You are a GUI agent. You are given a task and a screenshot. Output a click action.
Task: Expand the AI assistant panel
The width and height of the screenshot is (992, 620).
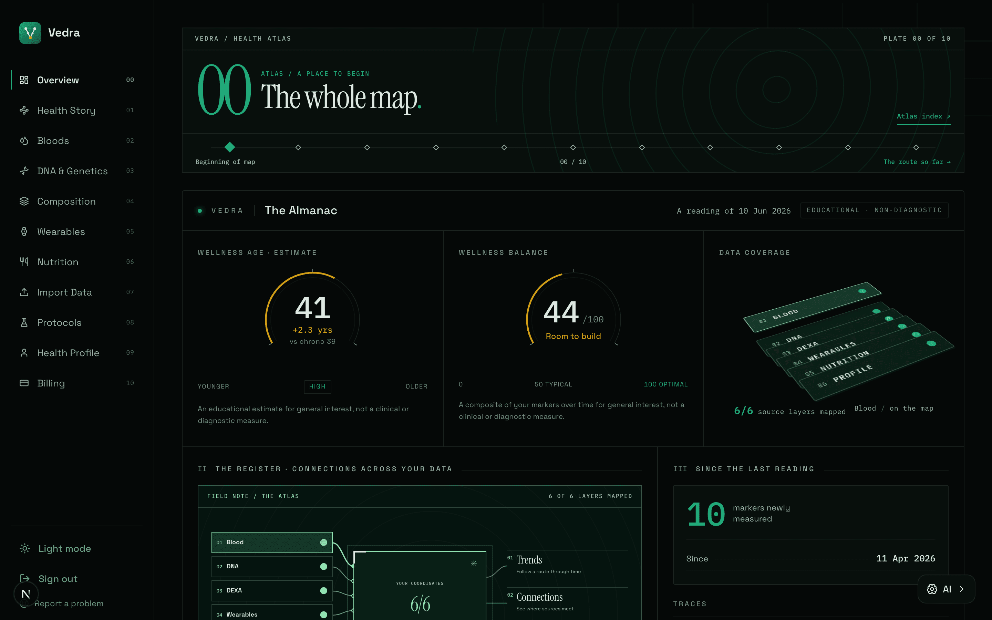point(946,589)
